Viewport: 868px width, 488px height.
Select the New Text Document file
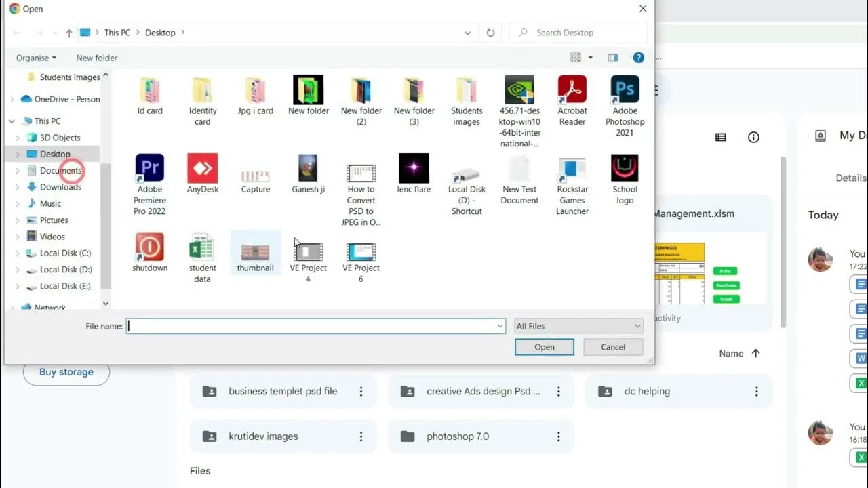(519, 180)
